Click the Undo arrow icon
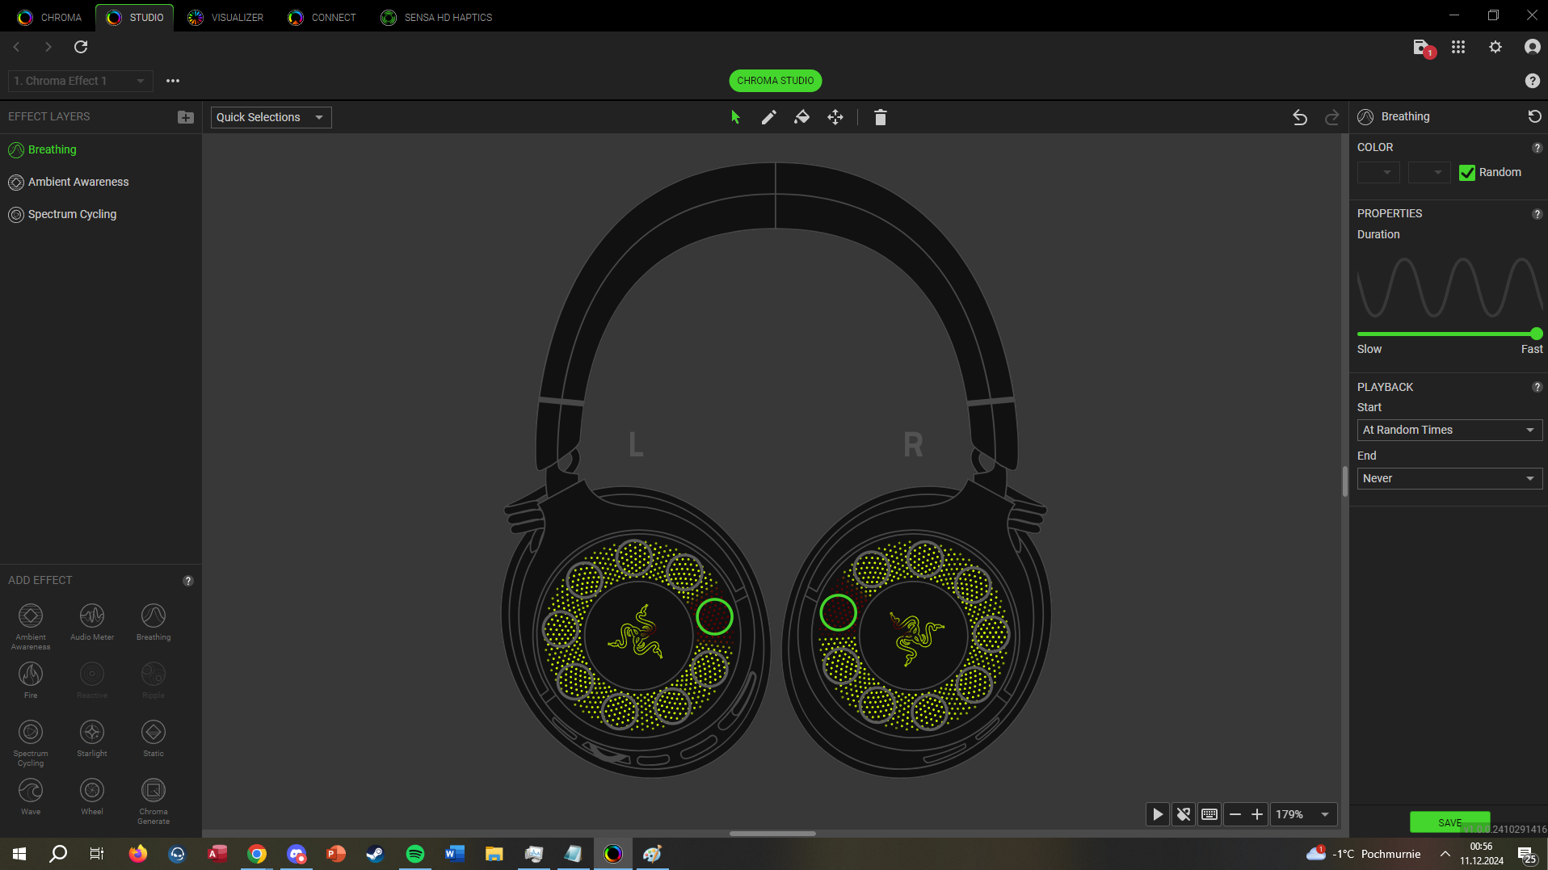The width and height of the screenshot is (1548, 870). click(x=1299, y=118)
